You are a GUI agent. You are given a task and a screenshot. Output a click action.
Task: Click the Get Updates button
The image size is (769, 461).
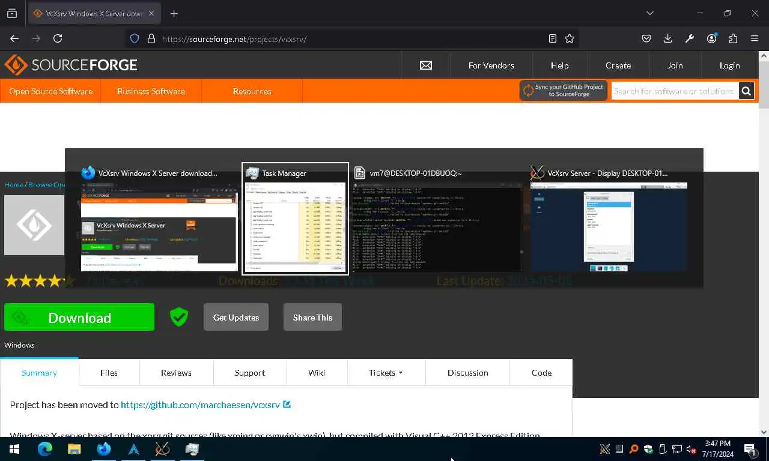pos(236,317)
